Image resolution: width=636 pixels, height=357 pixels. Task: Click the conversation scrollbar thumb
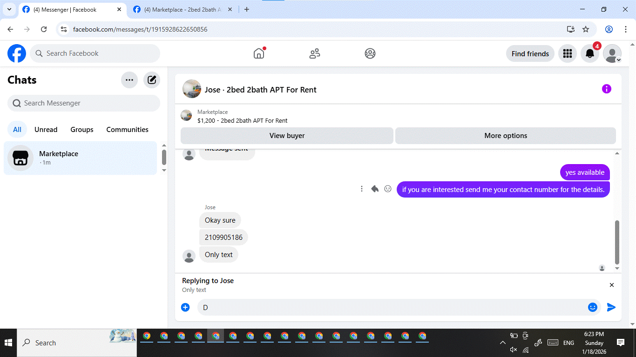point(617,242)
